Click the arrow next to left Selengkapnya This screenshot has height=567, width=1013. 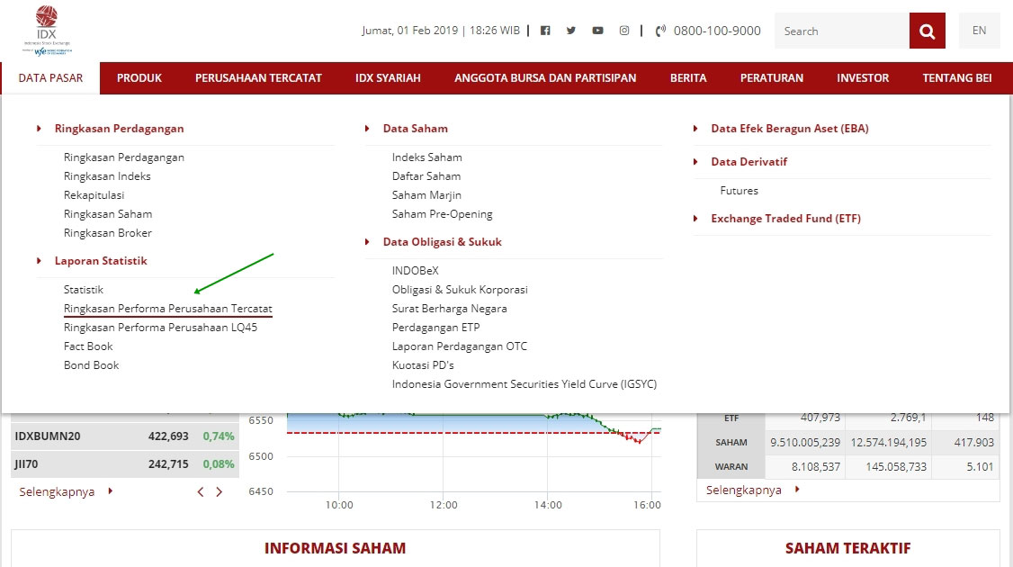point(111,491)
